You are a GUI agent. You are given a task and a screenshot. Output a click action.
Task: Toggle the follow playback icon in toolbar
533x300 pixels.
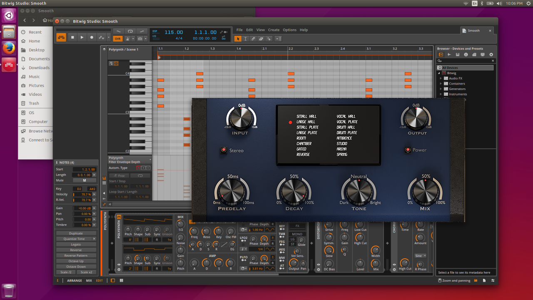click(278, 38)
